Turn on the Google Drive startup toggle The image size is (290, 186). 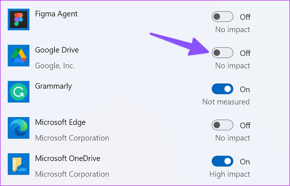tap(222, 53)
